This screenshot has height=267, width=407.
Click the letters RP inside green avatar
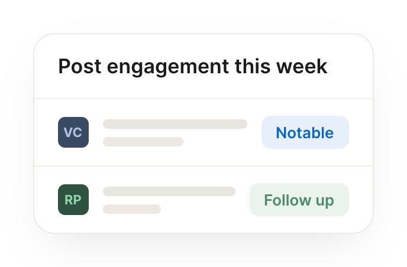tap(73, 200)
